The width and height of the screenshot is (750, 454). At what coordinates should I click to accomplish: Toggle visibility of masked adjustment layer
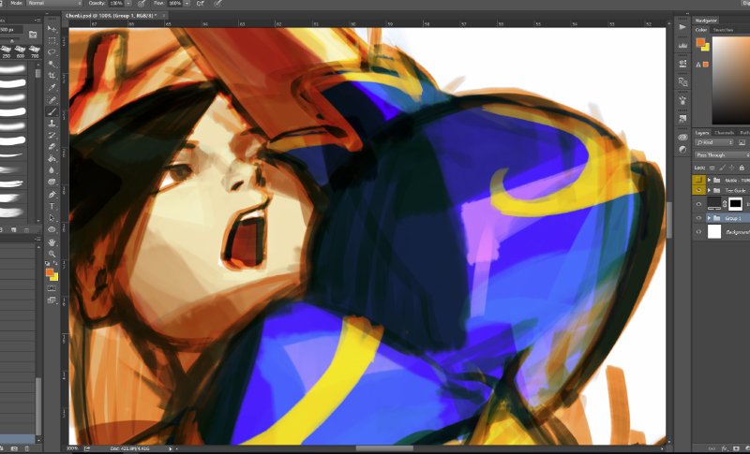(698, 204)
